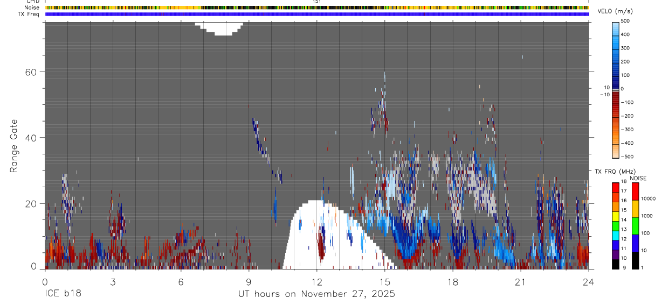Click the black segment of NOISE colour bar
This screenshot has width=662, height=305.
coord(635,260)
